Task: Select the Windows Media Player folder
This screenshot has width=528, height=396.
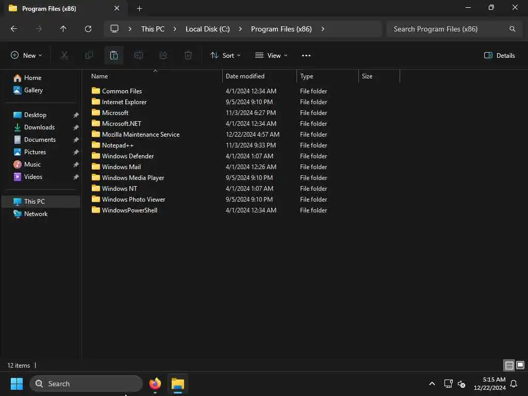Action: click(128, 178)
